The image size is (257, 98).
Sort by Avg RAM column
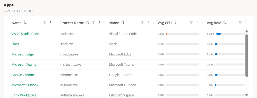[x=225, y=23]
